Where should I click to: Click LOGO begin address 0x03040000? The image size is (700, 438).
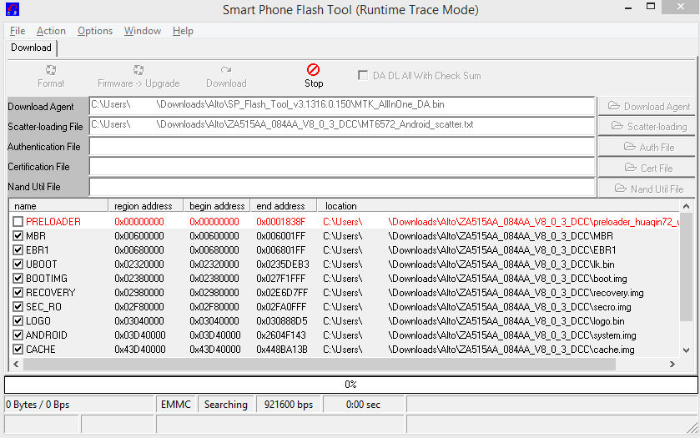214,321
